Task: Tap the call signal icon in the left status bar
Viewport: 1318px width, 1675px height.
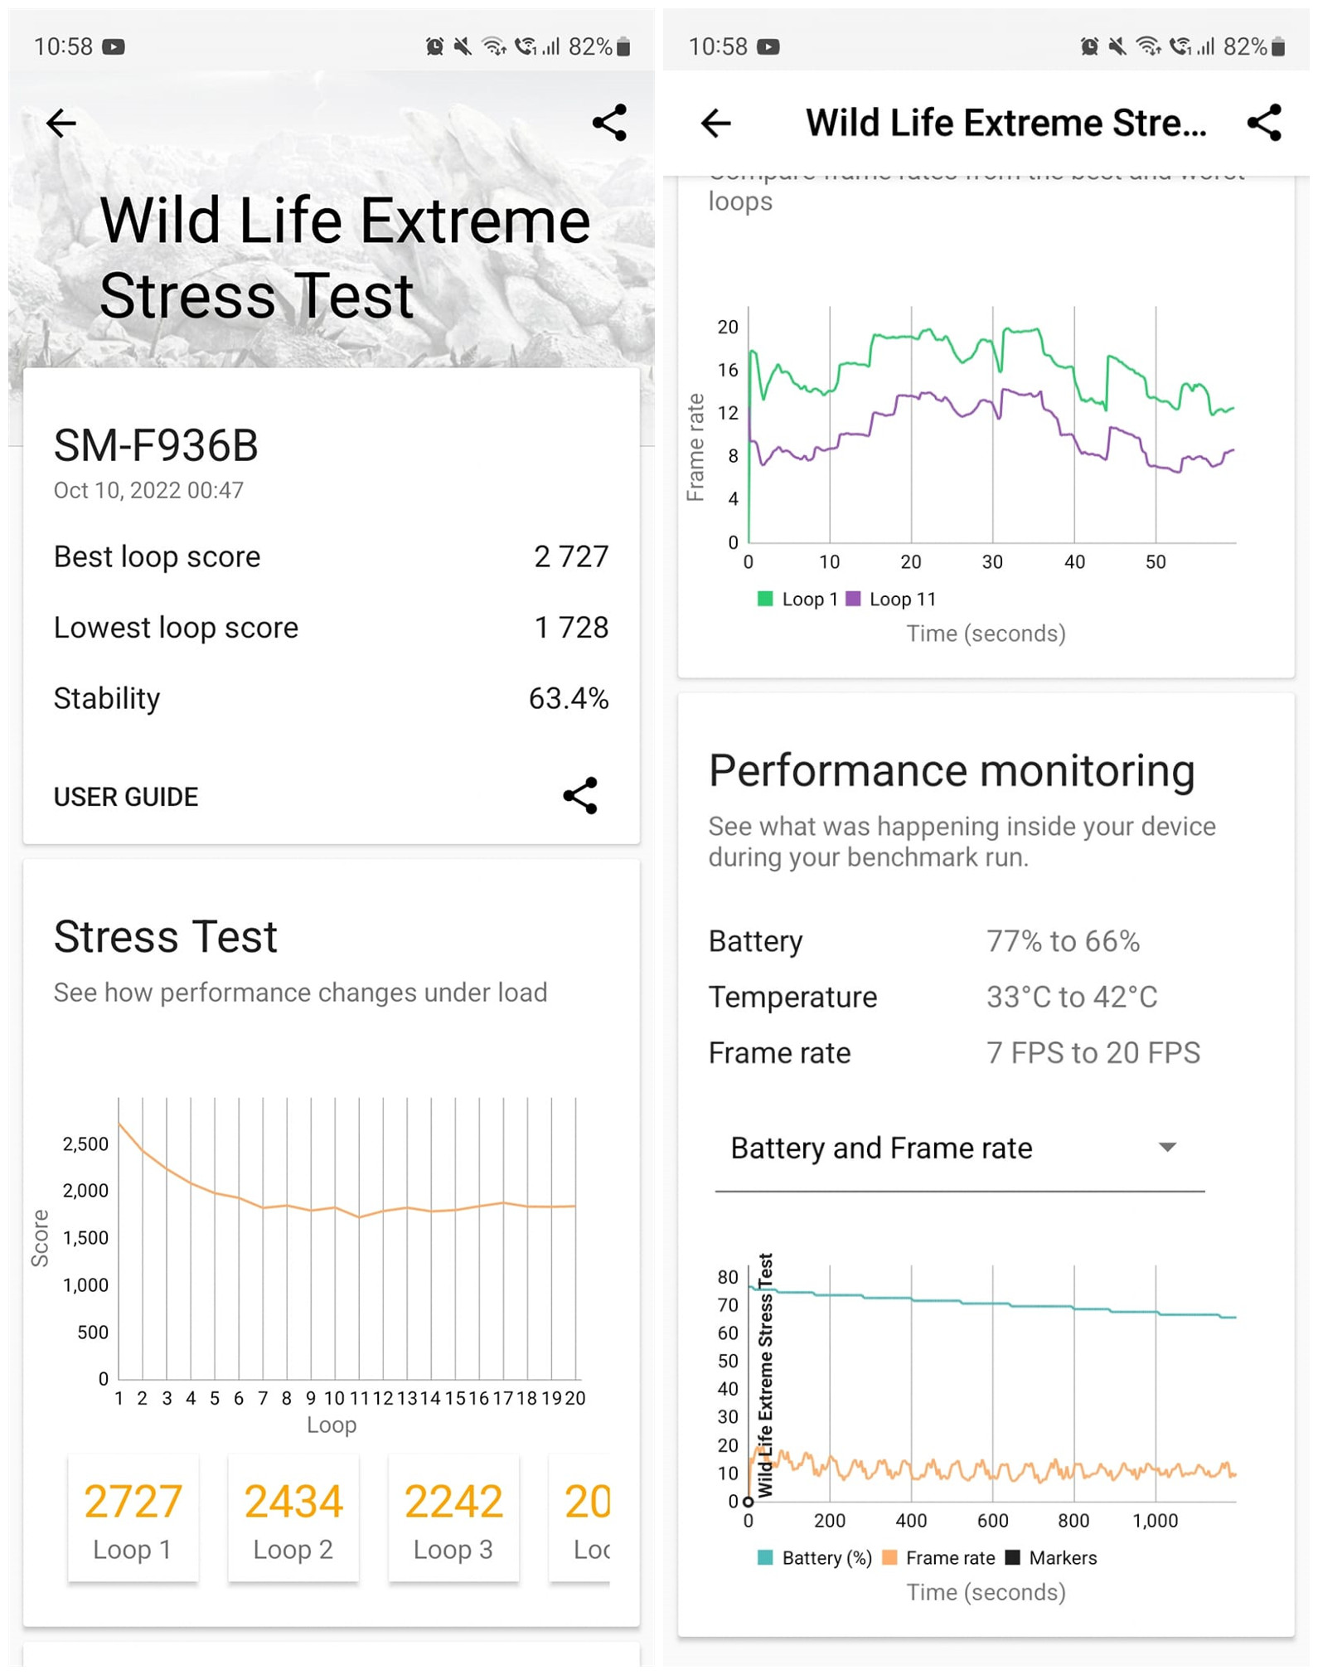Action: [x=526, y=46]
